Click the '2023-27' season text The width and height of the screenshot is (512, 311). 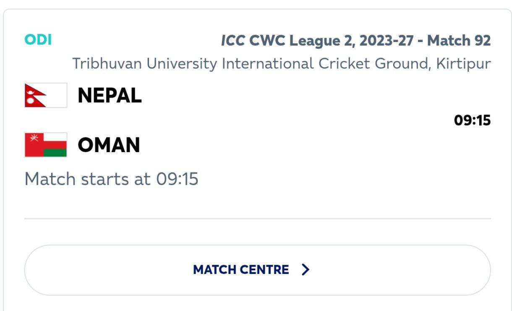point(391,41)
